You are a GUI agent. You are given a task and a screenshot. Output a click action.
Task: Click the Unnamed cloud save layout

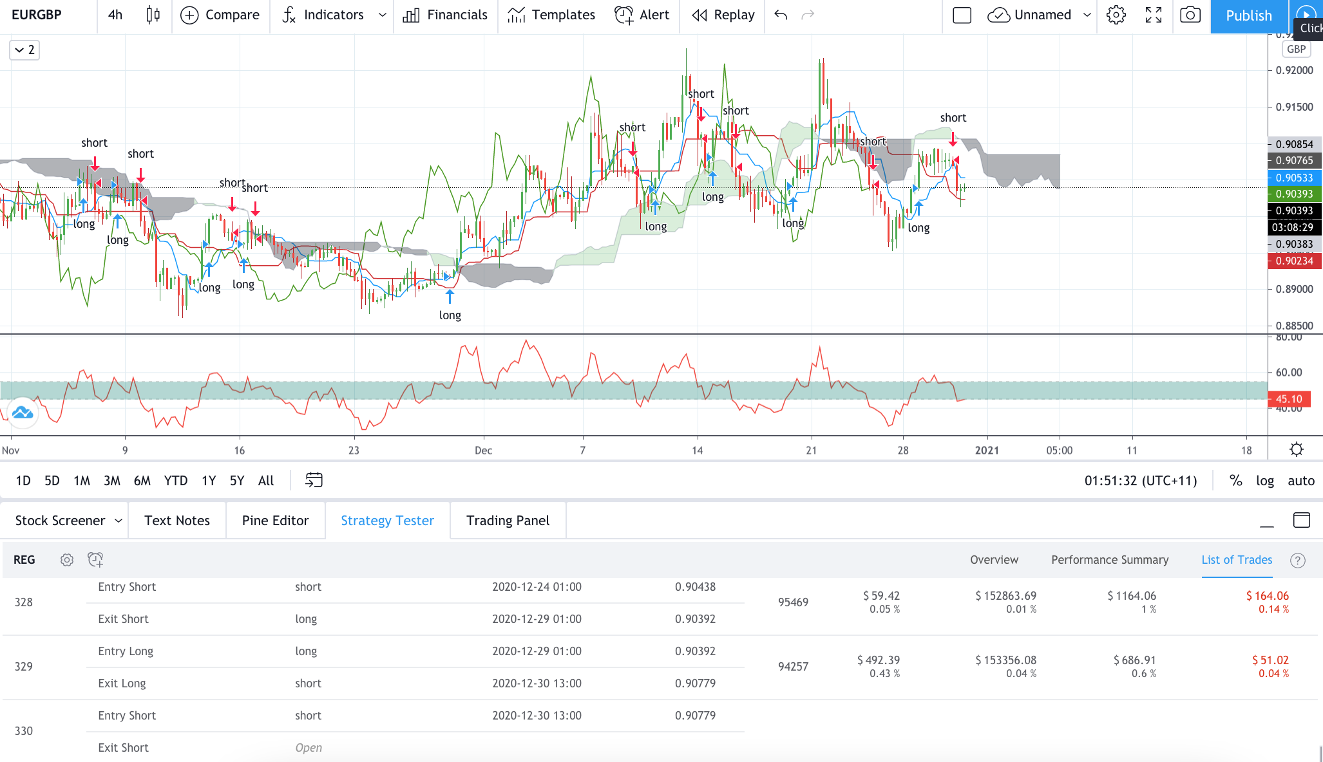click(1029, 15)
